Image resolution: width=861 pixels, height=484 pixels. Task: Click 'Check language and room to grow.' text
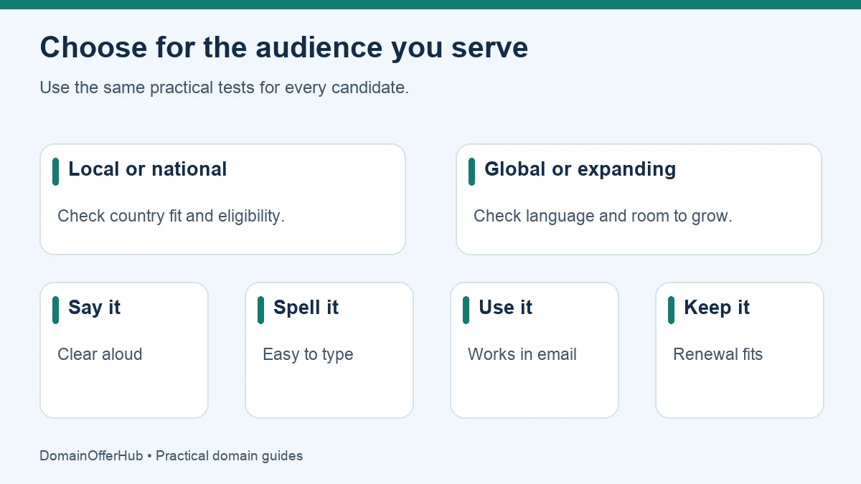(603, 216)
